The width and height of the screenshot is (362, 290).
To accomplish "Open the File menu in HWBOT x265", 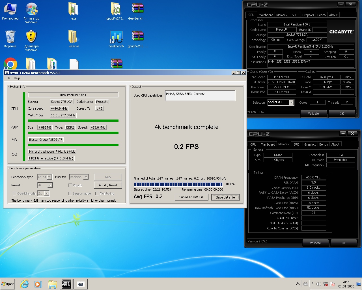I will click(x=8, y=78).
